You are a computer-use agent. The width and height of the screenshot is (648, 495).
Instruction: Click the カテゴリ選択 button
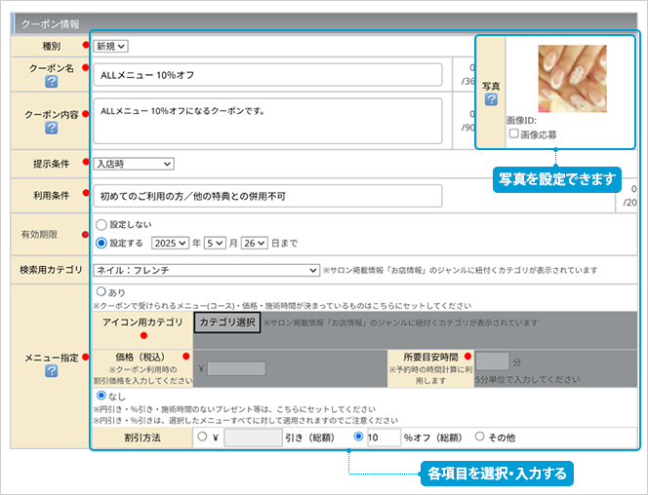(x=226, y=323)
